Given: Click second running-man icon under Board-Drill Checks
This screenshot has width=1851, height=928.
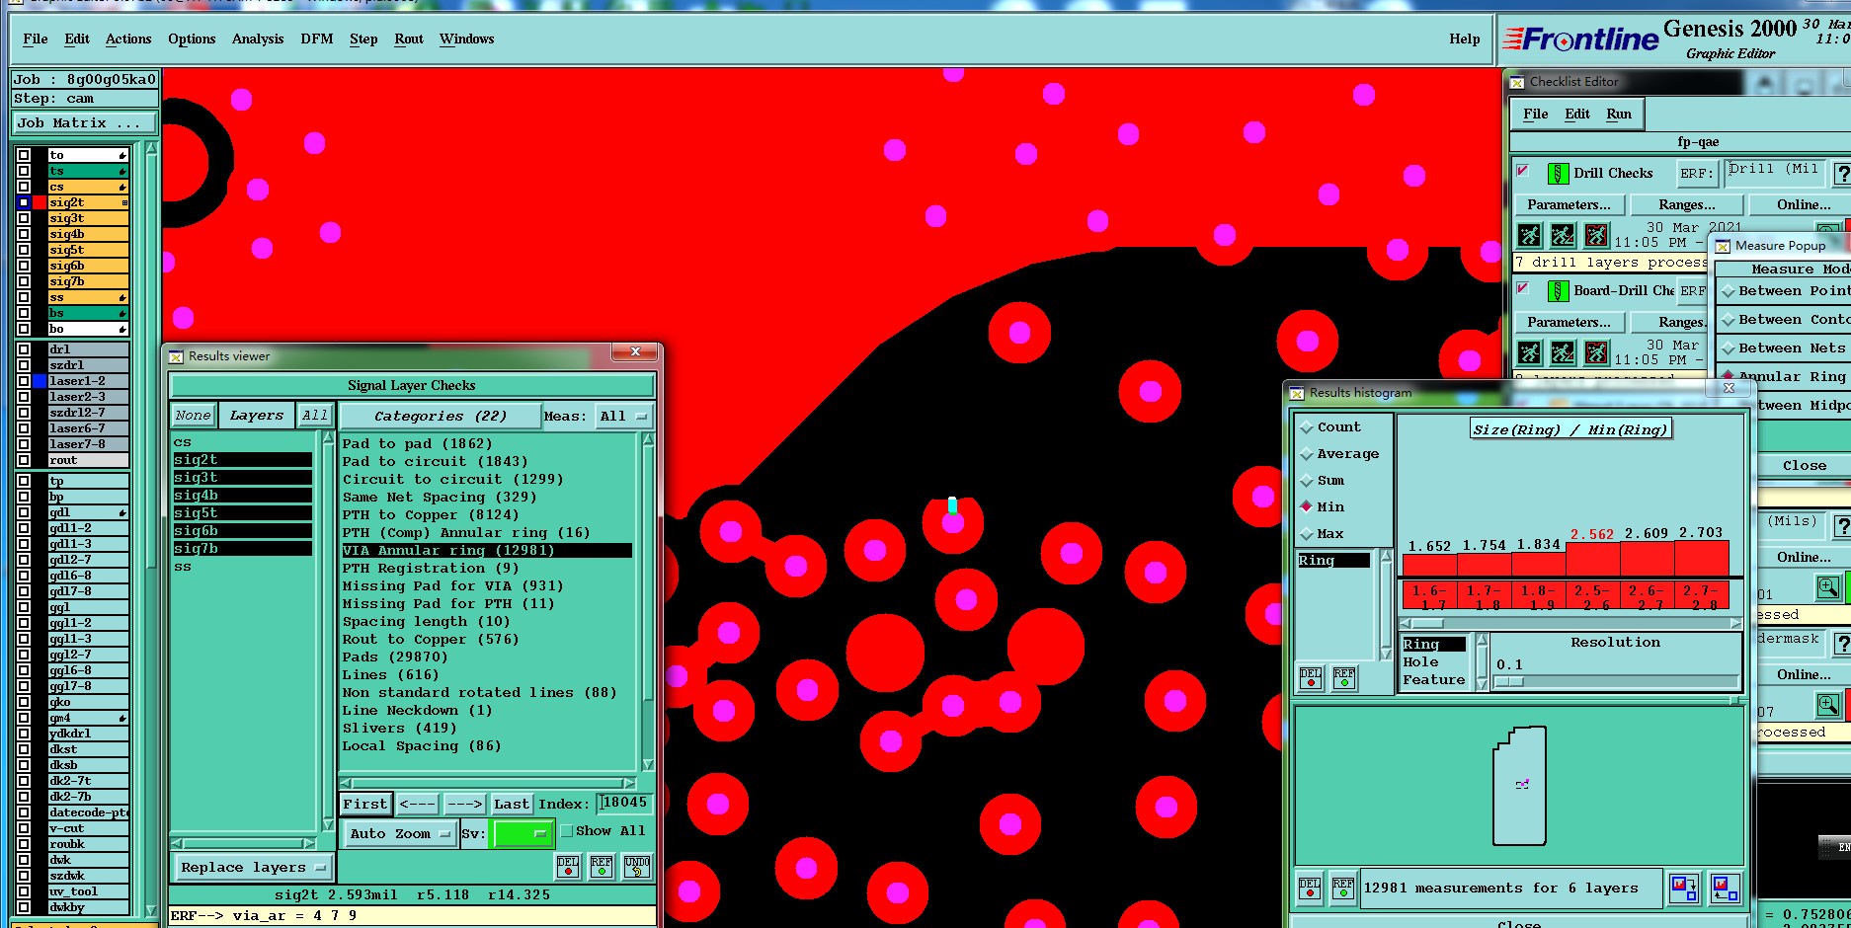Looking at the screenshot, I should tap(1563, 352).
